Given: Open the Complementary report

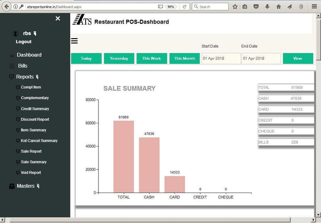Looking at the screenshot, I should (35, 98).
